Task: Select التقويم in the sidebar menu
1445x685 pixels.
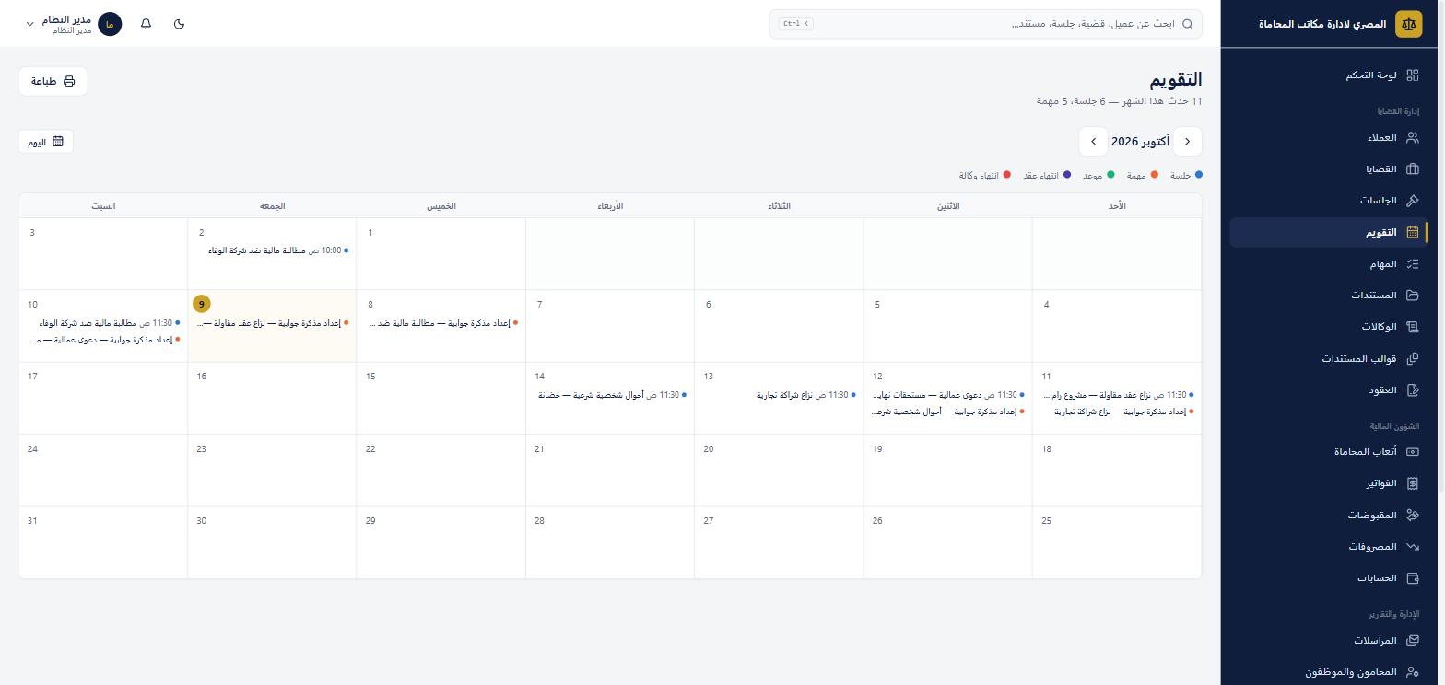Action: click(x=1329, y=233)
